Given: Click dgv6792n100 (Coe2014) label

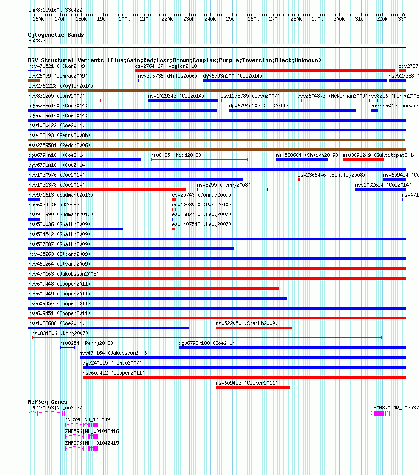Looking at the screenshot, I should (208, 343).
